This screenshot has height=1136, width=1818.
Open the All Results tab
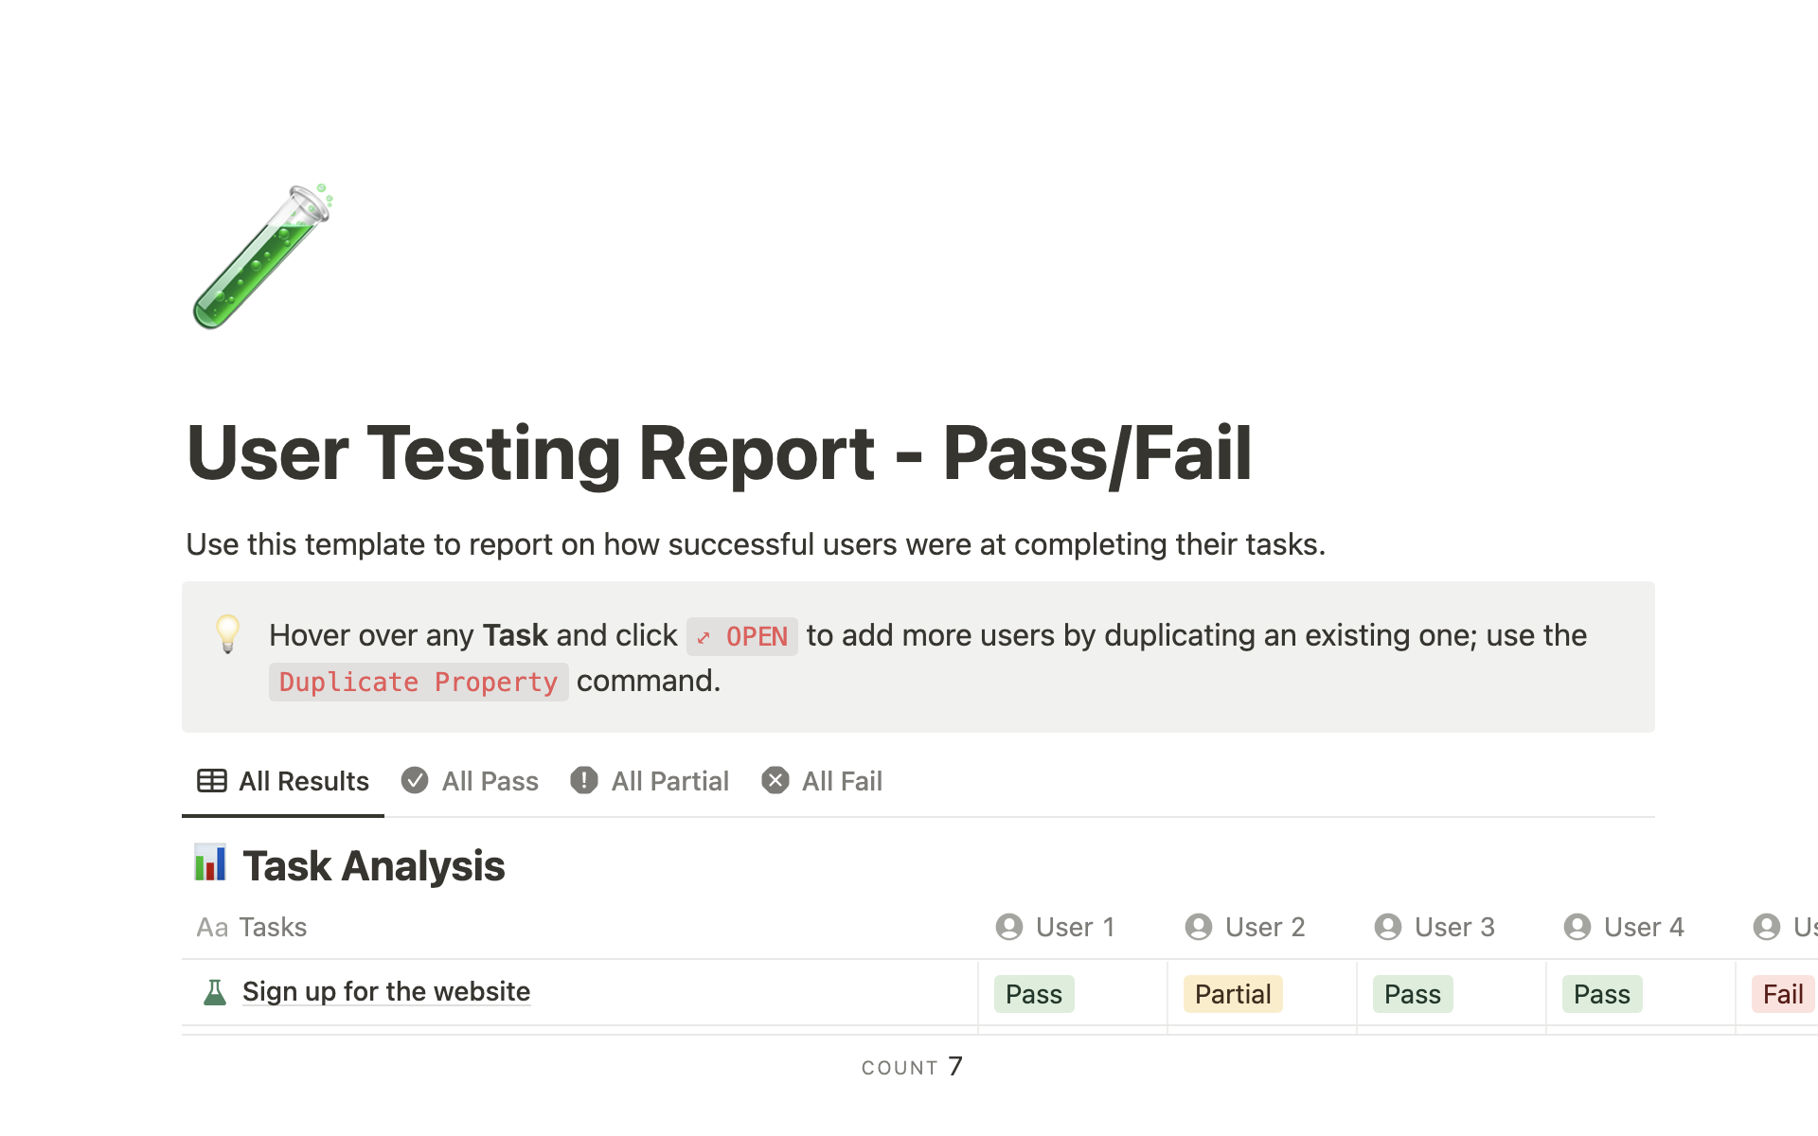pos(283,781)
